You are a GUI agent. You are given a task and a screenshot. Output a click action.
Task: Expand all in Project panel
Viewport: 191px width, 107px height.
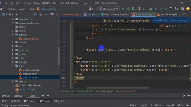coord(41,14)
